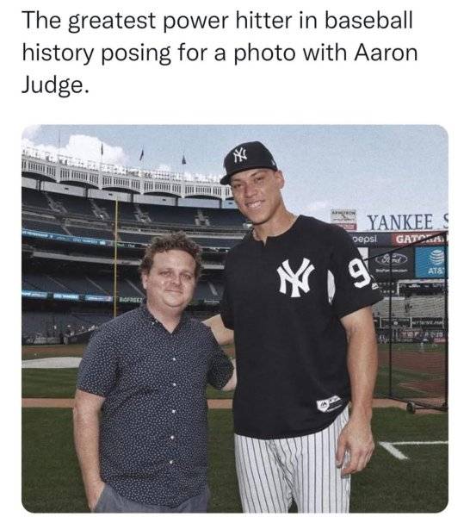The width and height of the screenshot is (470, 517).
Task: Click the NY logo on the baseball cap
Action: click(x=240, y=154)
